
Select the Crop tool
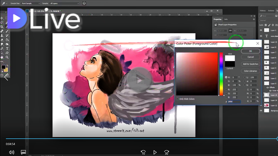tap(2, 27)
